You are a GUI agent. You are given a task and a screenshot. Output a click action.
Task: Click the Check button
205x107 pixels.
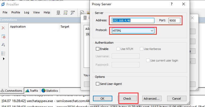[x=127, y=99]
